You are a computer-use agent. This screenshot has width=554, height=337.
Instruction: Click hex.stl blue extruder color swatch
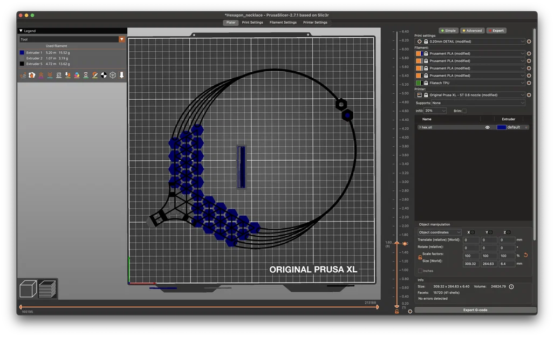(x=501, y=128)
